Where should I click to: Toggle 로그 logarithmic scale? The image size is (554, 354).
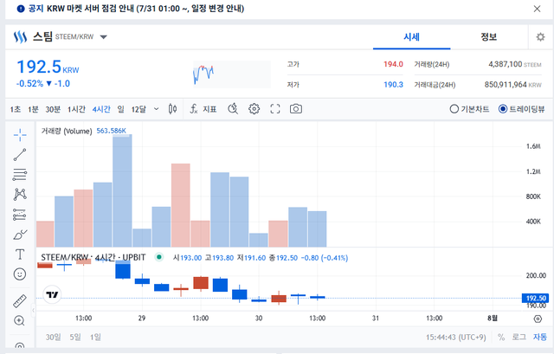tap(519, 337)
